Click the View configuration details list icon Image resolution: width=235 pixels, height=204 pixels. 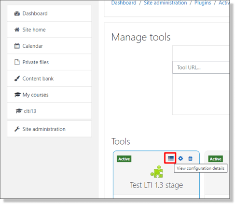[x=171, y=158]
